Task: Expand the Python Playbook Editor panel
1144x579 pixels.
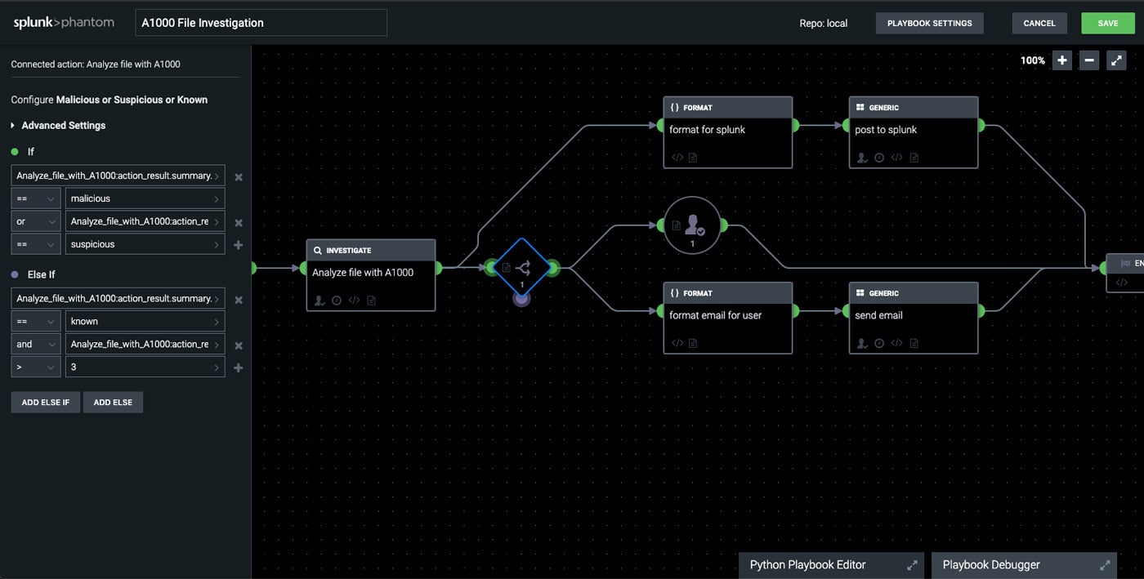Action: pyautogui.click(x=913, y=565)
